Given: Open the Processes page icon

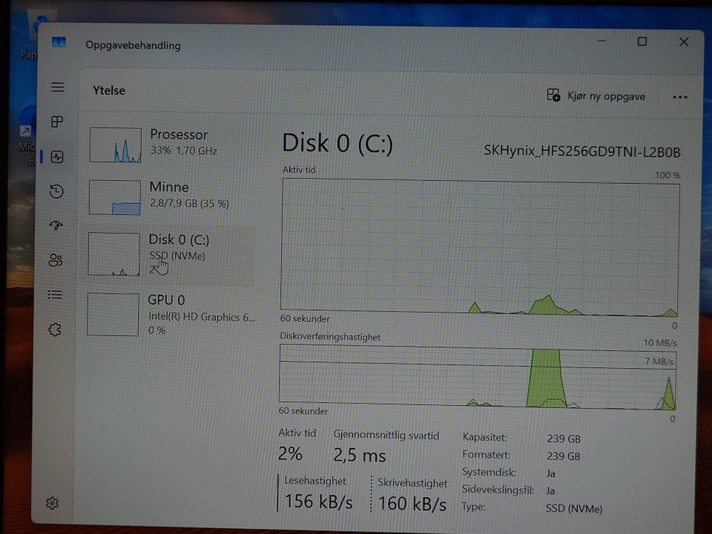Looking at the screenshot, I should pos(57,122).
